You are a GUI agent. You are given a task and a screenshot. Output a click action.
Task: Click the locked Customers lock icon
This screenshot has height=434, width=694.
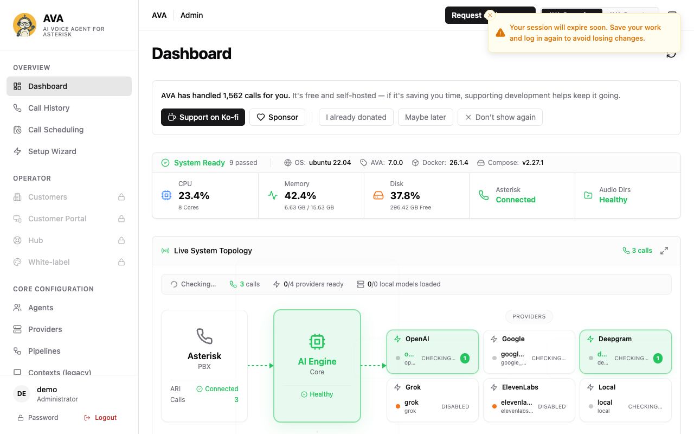(x=121, y=197)
